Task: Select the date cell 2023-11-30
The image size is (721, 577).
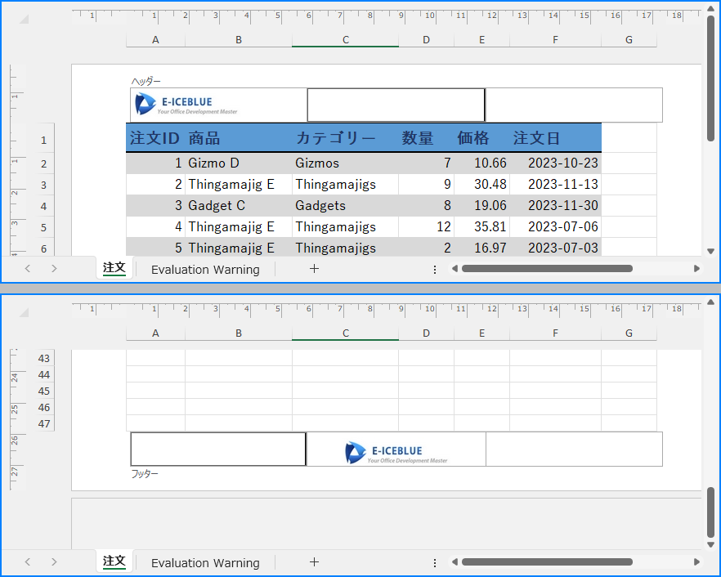Action: (x=555, y=205)
